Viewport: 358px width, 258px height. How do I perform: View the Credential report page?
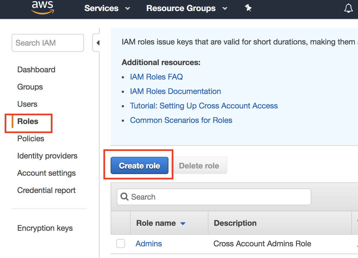click(x=46, y=190)
